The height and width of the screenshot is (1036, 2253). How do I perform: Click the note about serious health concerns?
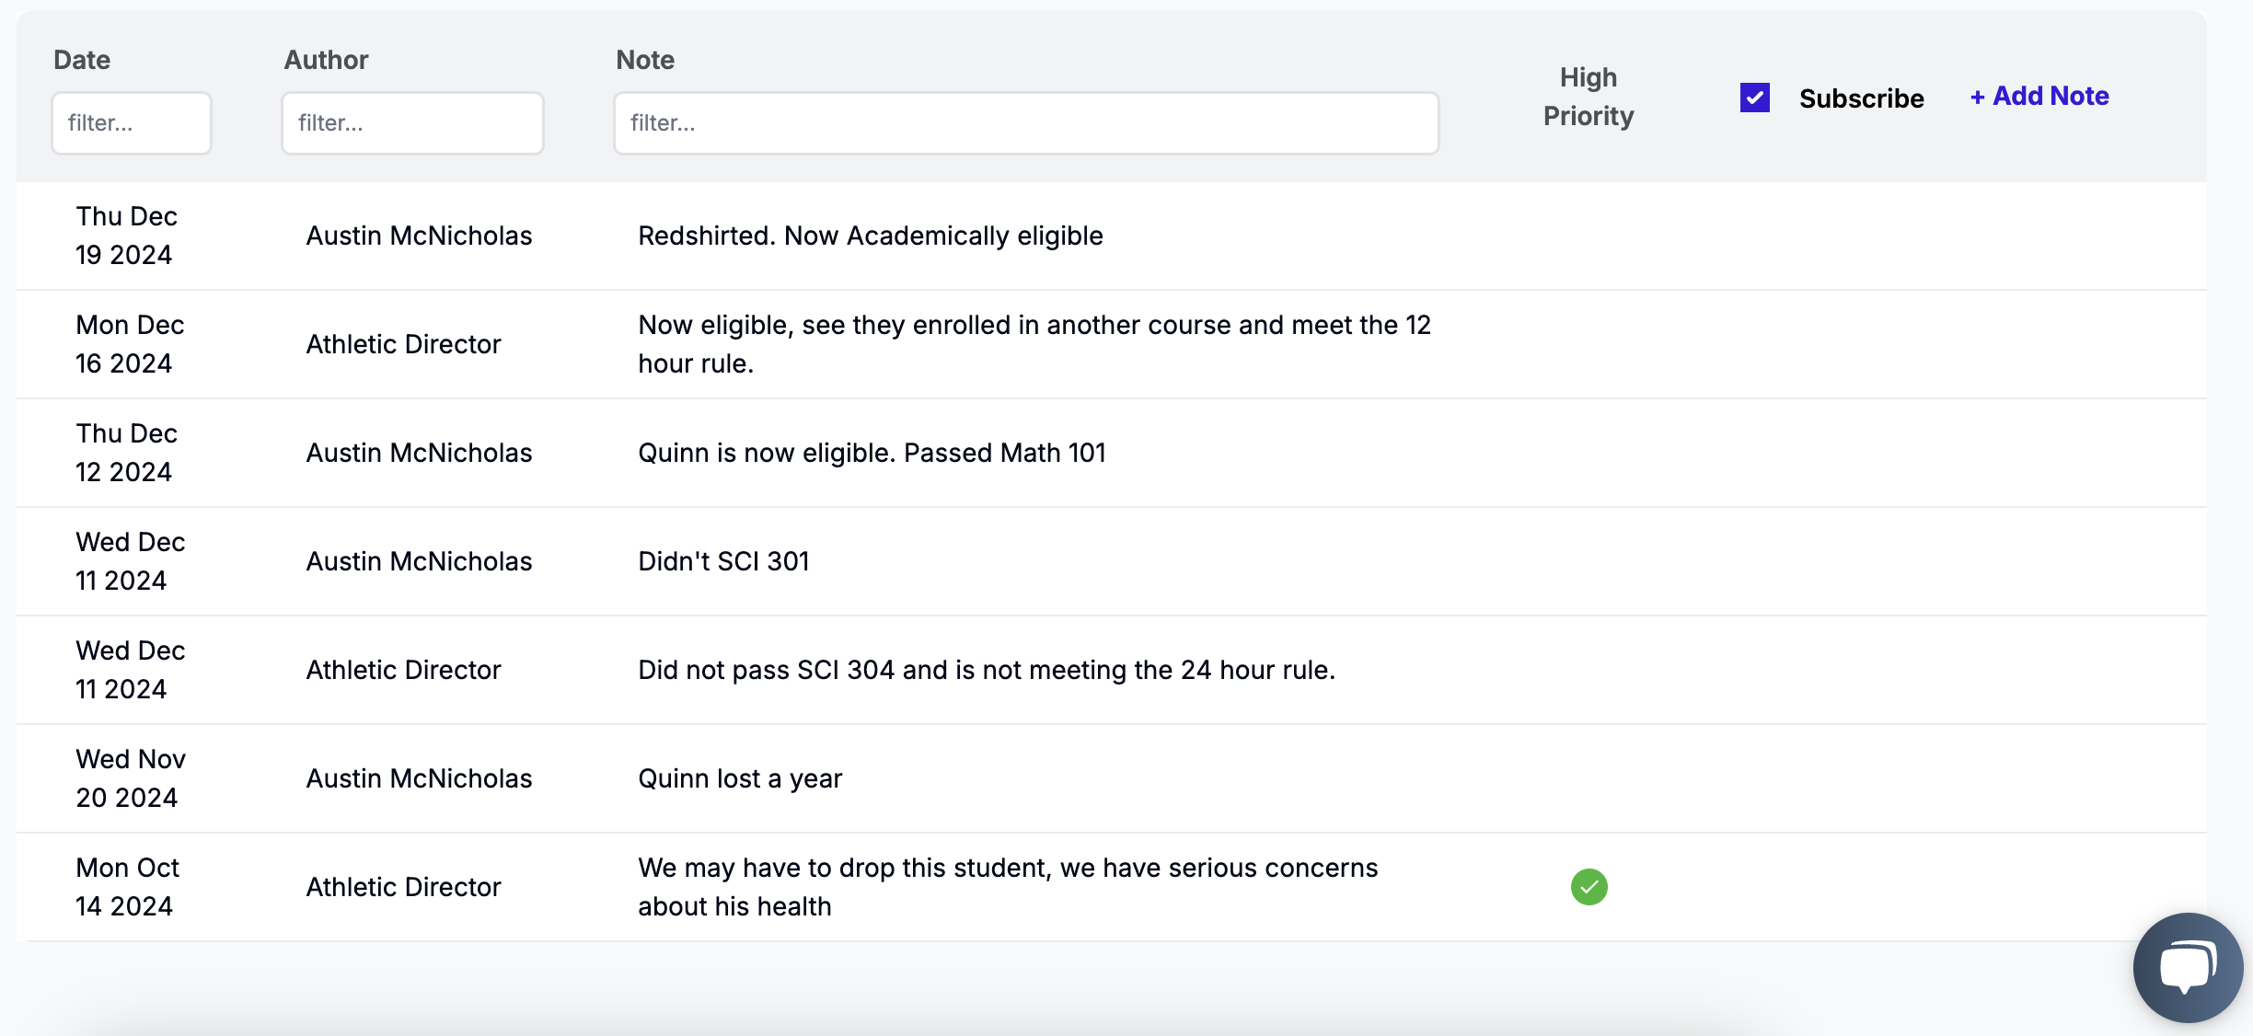[1007, 887]
